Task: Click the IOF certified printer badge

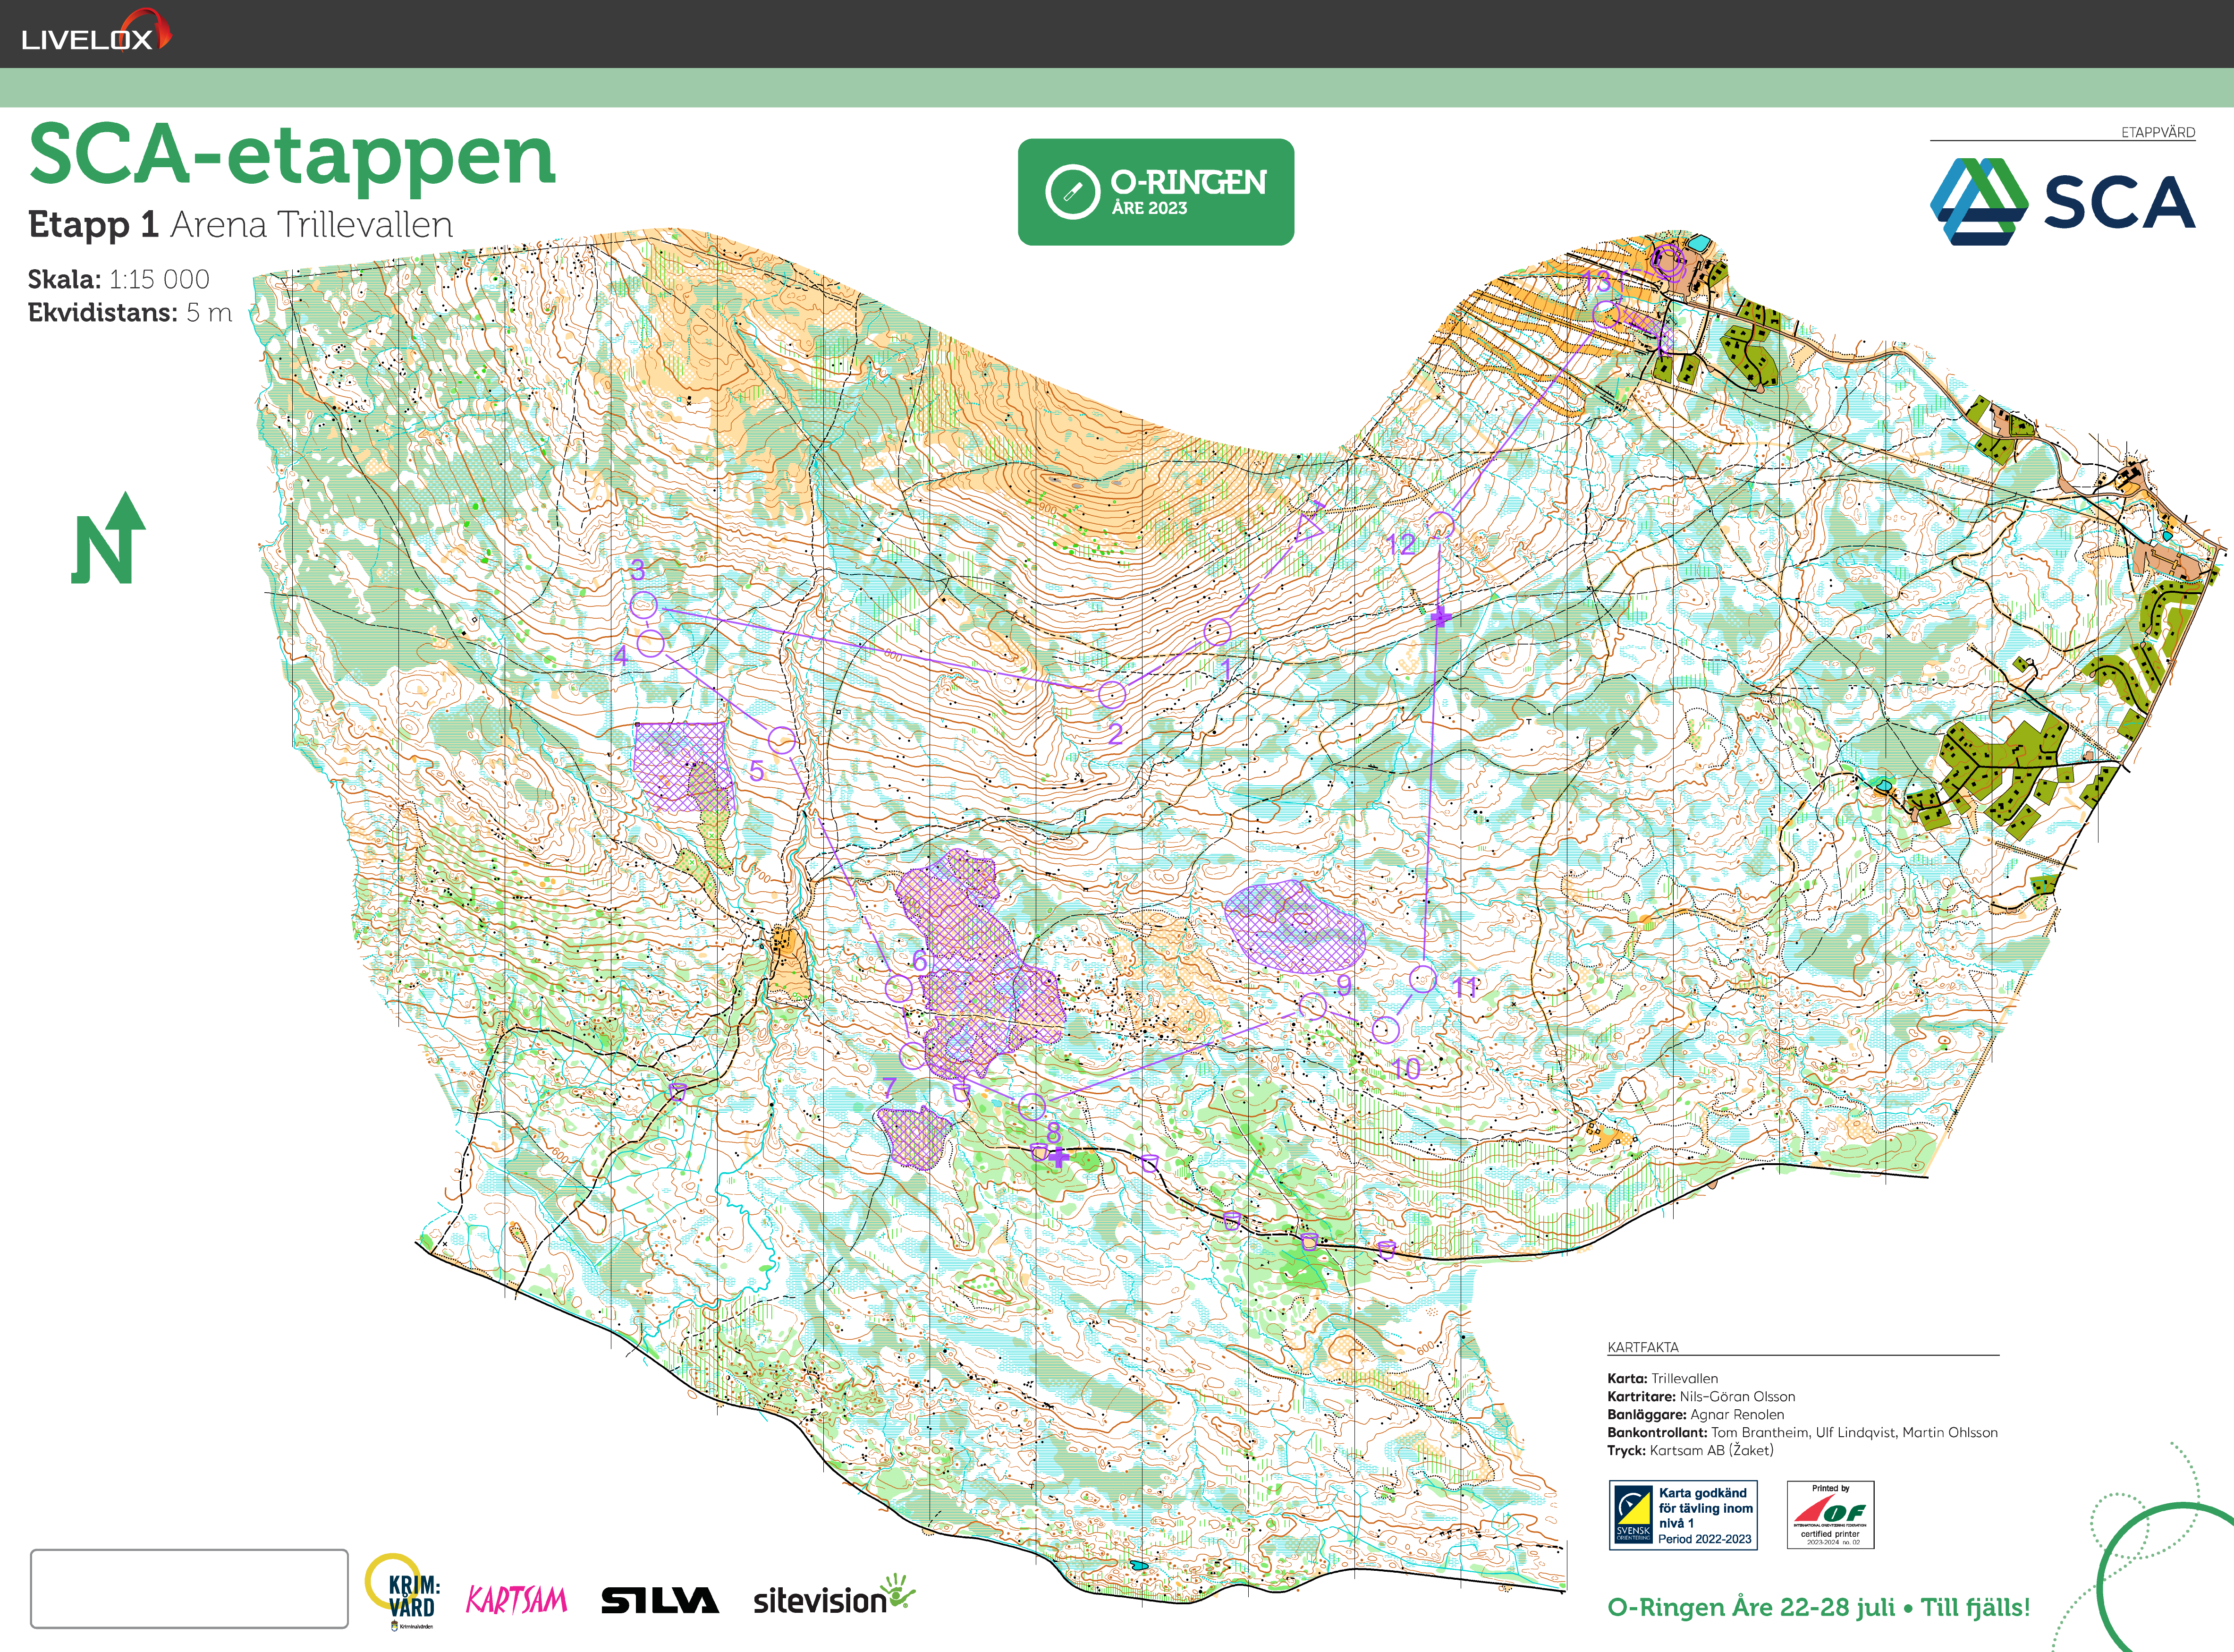Action: tap(1830, 1515)
